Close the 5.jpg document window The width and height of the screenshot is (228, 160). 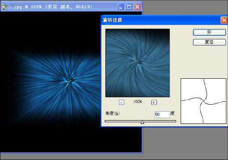[x=137, y=7]
